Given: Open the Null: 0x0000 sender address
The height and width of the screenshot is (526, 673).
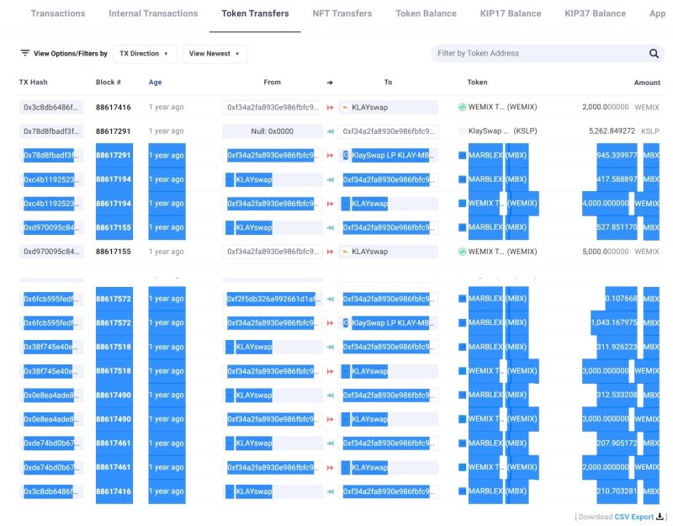Looking at the screenshot, I should (x=272, y=131).
